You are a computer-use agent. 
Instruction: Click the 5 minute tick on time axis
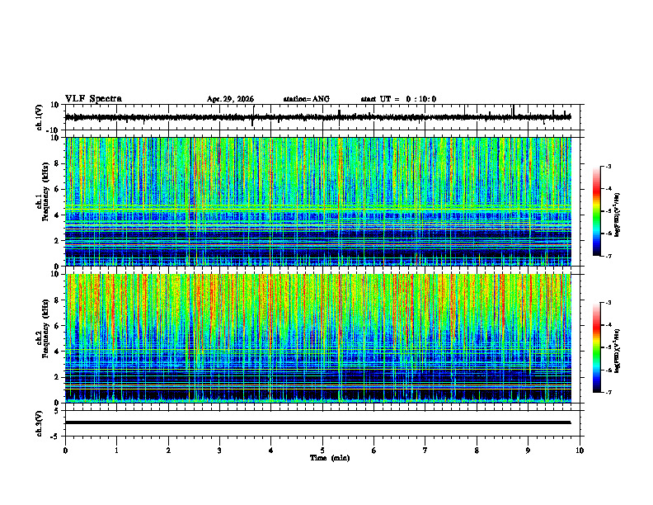322,451
